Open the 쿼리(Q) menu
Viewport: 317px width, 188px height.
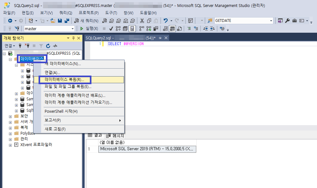pos(66,13)
